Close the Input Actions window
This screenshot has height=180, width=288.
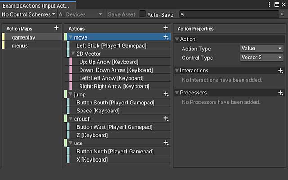pos(283,4)
